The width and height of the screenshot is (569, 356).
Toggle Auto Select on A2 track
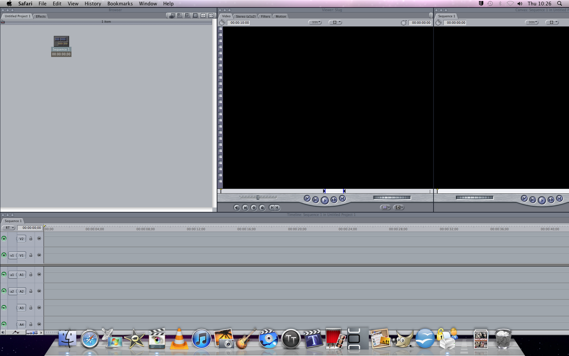coord(39,291)
